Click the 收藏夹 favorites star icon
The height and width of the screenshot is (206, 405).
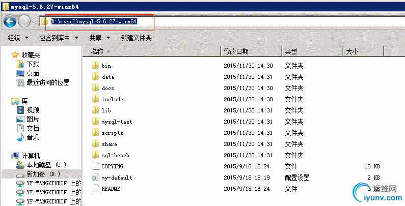(x=15, y=54)
